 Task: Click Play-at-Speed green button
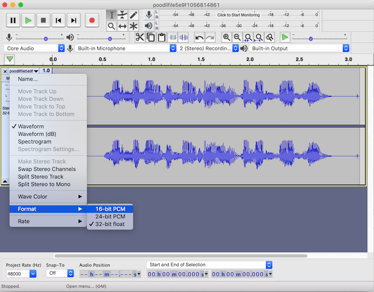(x=285, y=37)
